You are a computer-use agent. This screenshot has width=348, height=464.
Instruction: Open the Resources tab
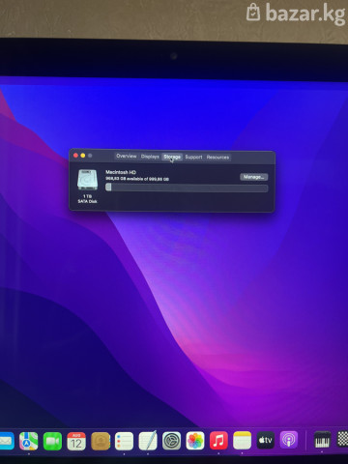pos(217,158)
